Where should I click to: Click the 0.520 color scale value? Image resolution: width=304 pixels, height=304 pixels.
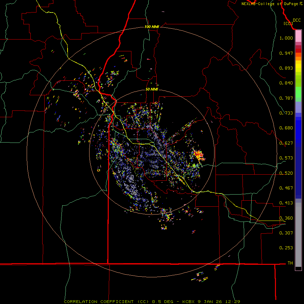tap(286, 173)
